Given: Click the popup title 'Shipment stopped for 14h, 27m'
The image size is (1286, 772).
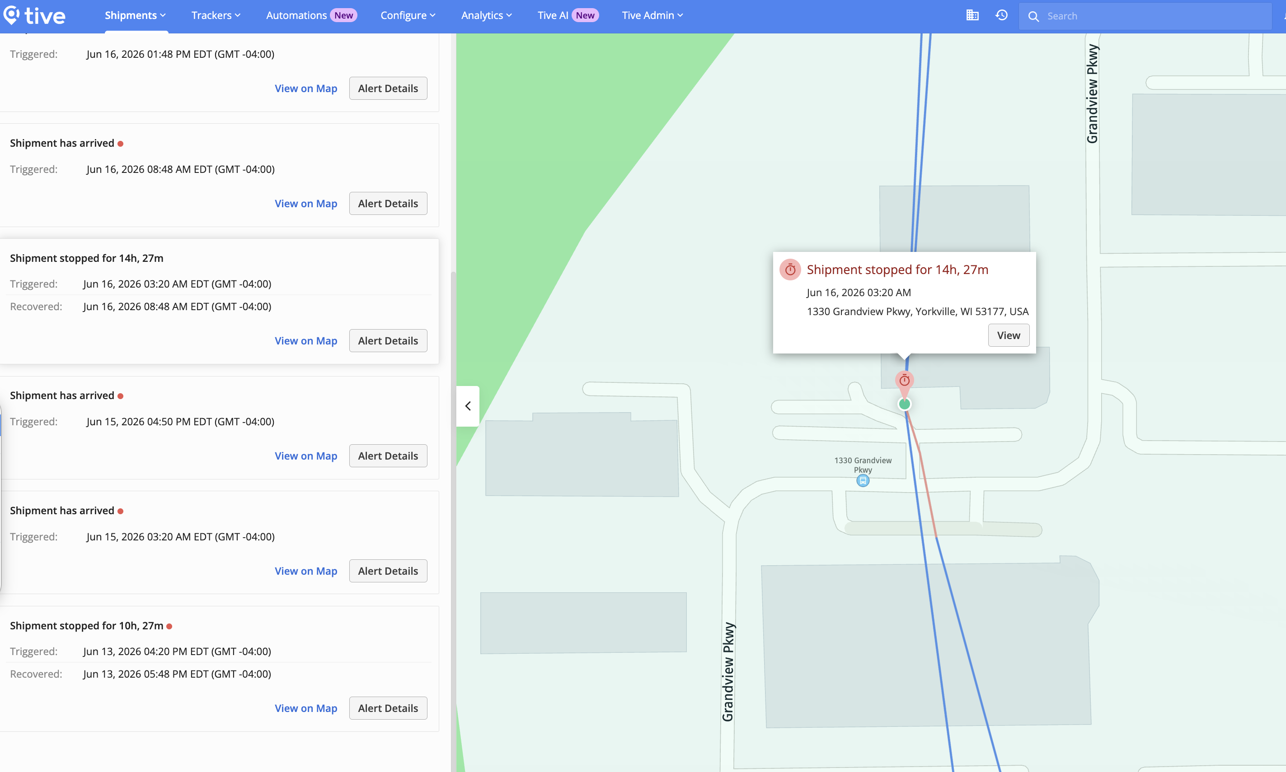Looking at the screenshot, I should 897,270.
